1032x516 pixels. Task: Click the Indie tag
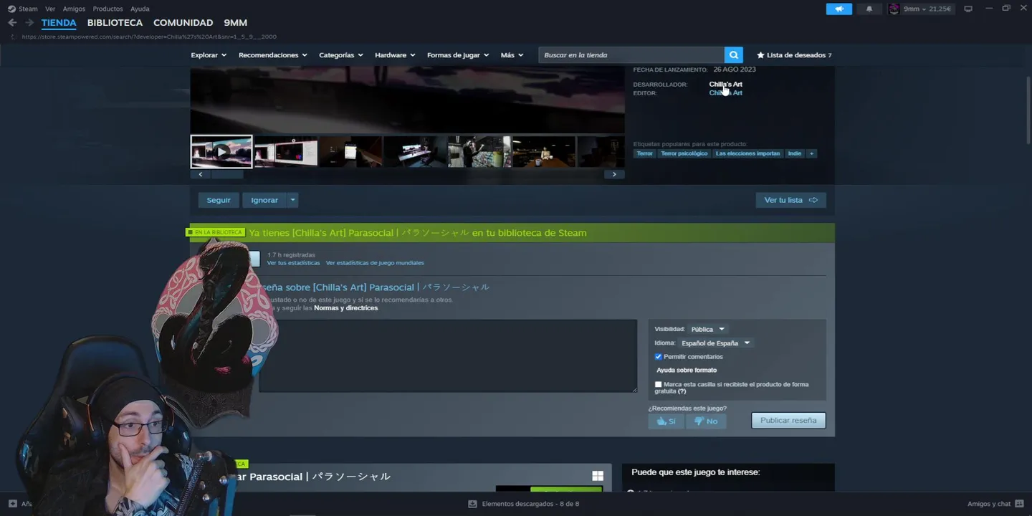point(795,153)
